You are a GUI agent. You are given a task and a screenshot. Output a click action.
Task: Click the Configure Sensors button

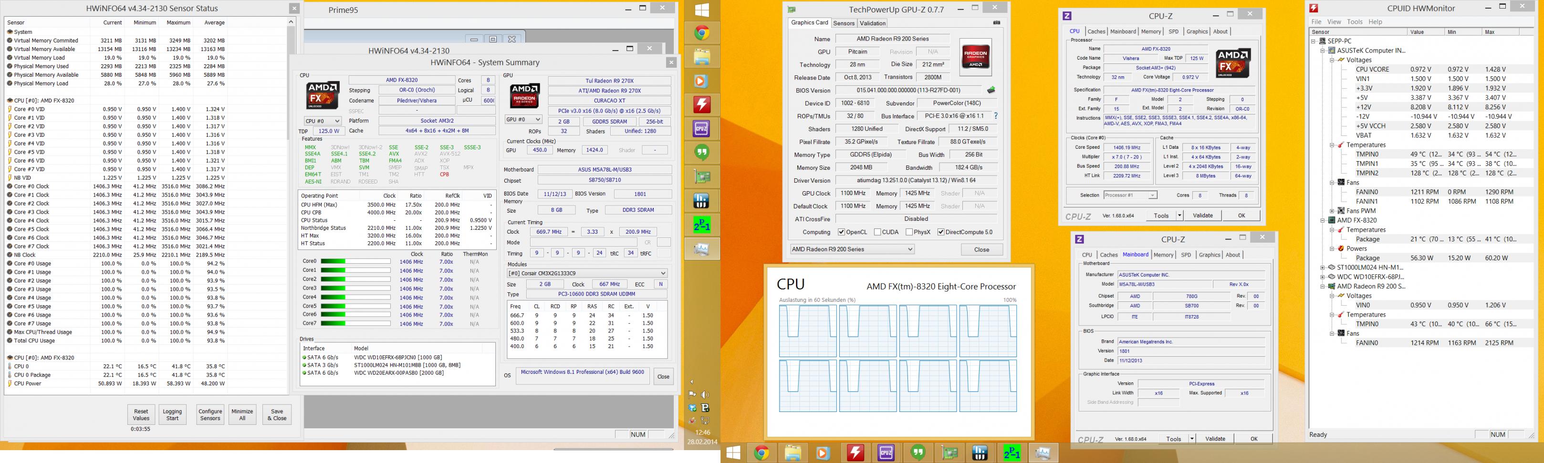tap(210, 414)
